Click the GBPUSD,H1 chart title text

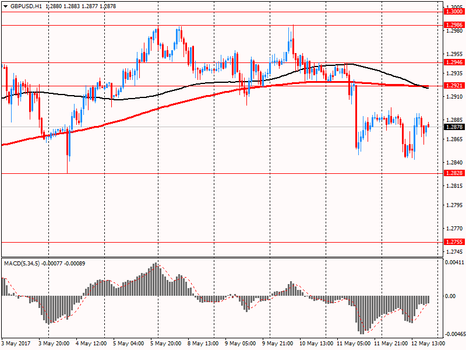click(x=26, y=6)
